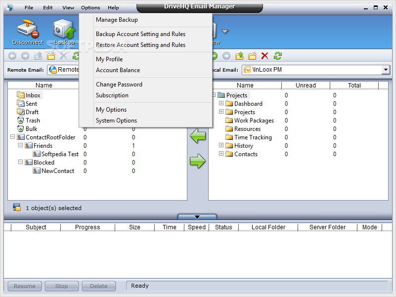Collapse the transfer panel with center arrow
Viewport: 396px width, 297px height.
pyautogui.click(x=197, y=217)
